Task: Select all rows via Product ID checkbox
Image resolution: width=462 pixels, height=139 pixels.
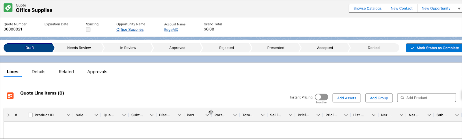Action: pyautogui.click(x=30, y=115)
